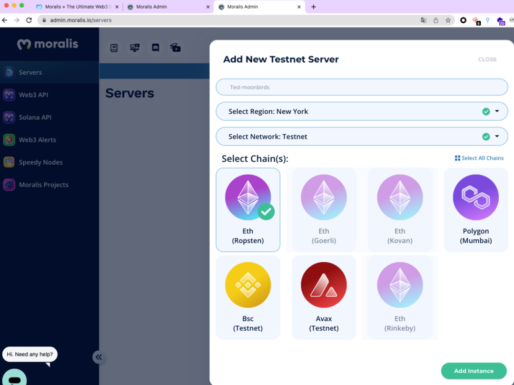Viewport: 514px width, 385px height.
Task: Switch to 'Moralis » The Ultimate Web3' tab
Action: tap(78, 7)
